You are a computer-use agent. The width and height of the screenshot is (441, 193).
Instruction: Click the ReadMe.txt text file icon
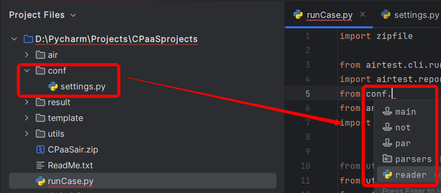tap(40, 165)
